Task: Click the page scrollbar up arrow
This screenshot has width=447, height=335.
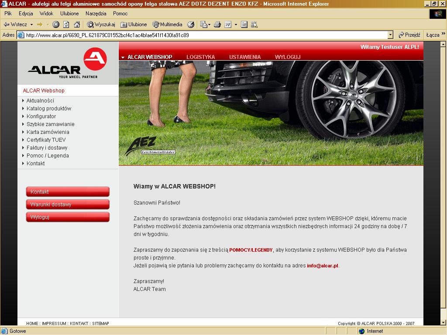Action: (443, 44)
